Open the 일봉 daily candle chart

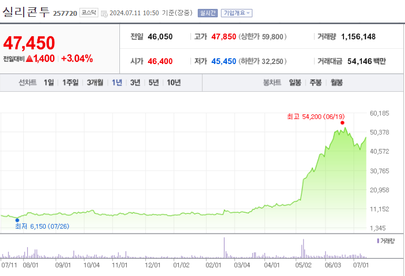tap(295, 82)
